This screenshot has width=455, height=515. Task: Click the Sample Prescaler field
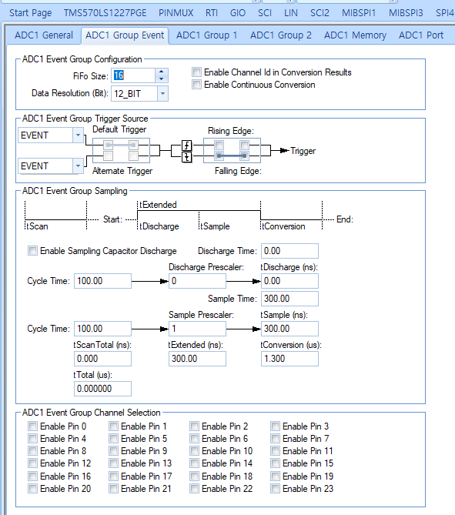(197, 329)
